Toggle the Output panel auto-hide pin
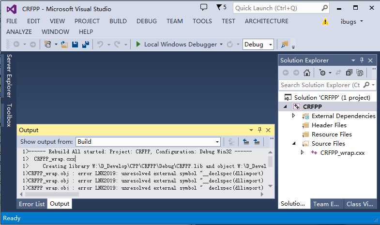The image size is (380, 225). point(259,130)
